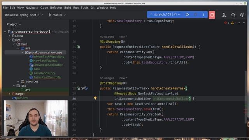Open pom.xml Maven file

pyautogui.click(x=22, y=98)
